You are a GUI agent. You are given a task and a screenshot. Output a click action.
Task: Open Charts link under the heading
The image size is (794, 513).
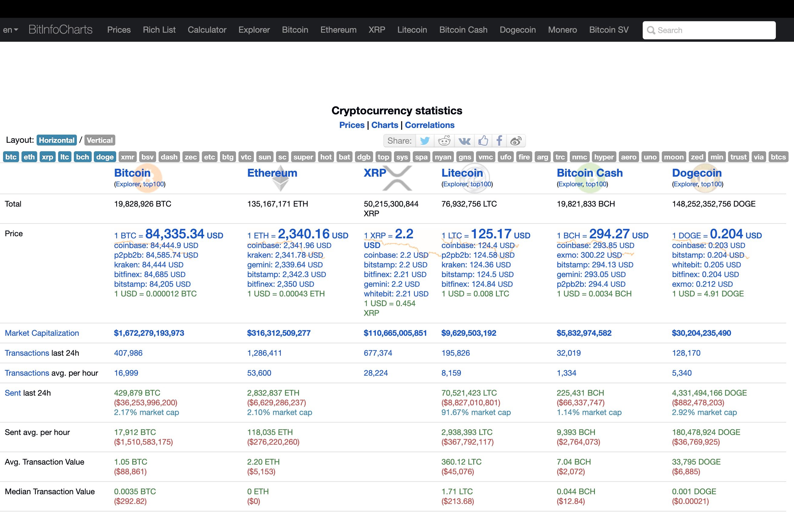[385, 125]
